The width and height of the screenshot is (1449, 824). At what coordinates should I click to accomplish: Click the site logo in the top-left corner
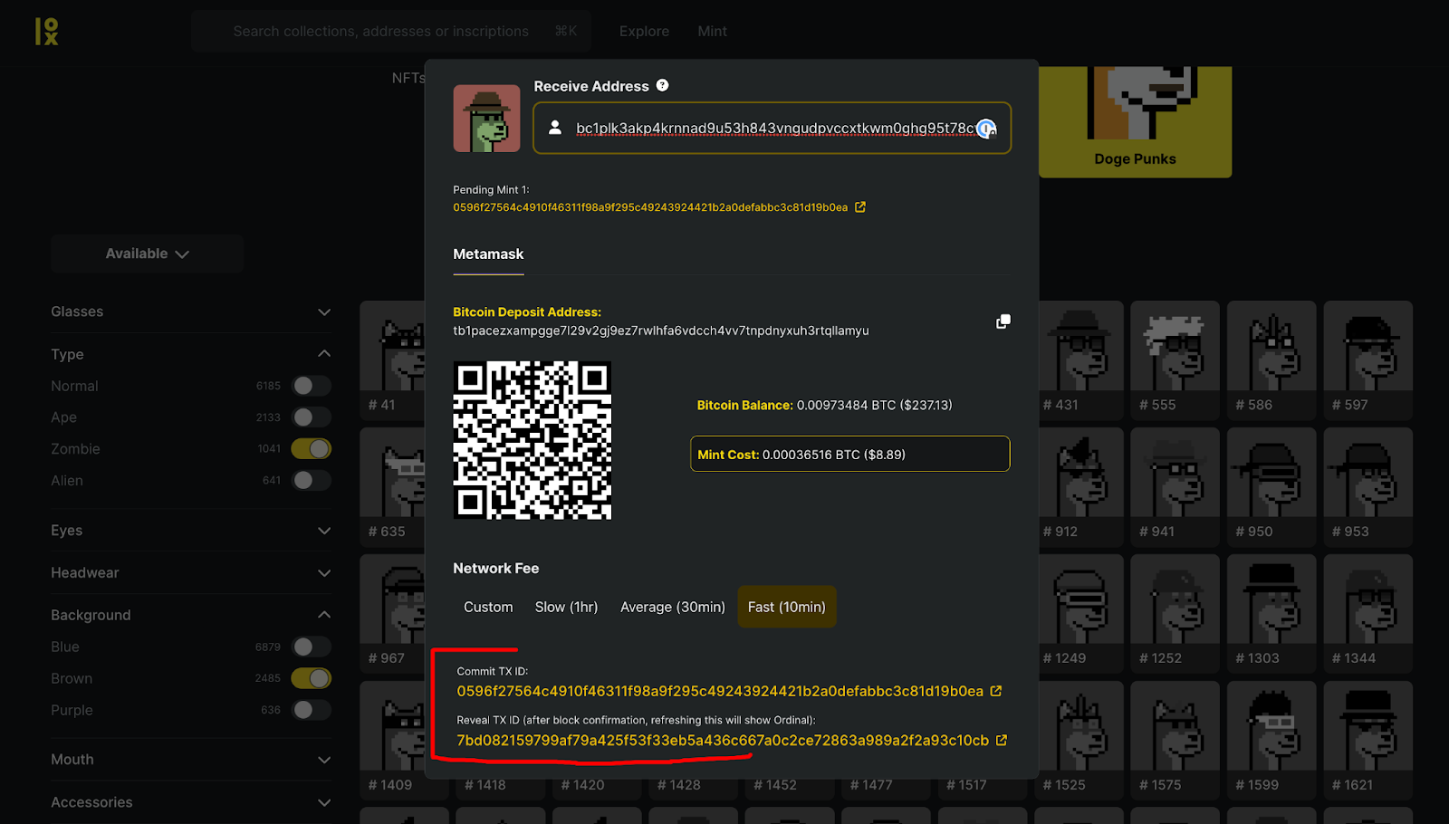tap(46, 31)
